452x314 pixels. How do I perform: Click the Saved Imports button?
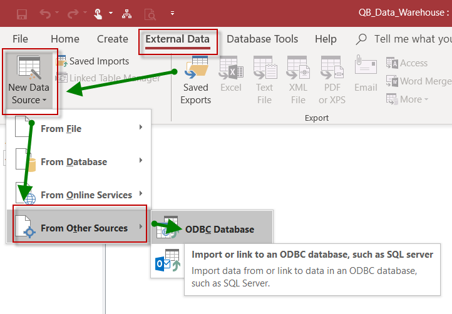tap(93, 61)
